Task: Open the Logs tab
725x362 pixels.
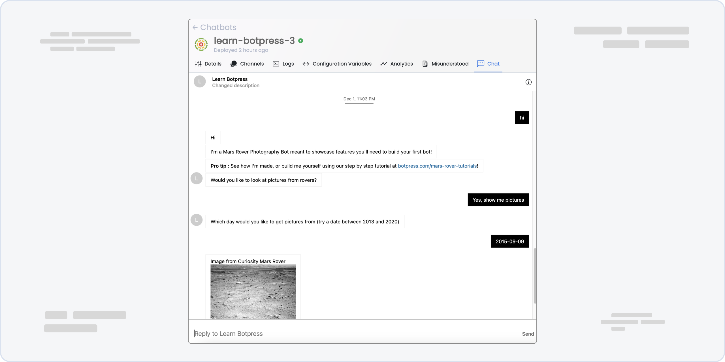Action: coord(283,64)
